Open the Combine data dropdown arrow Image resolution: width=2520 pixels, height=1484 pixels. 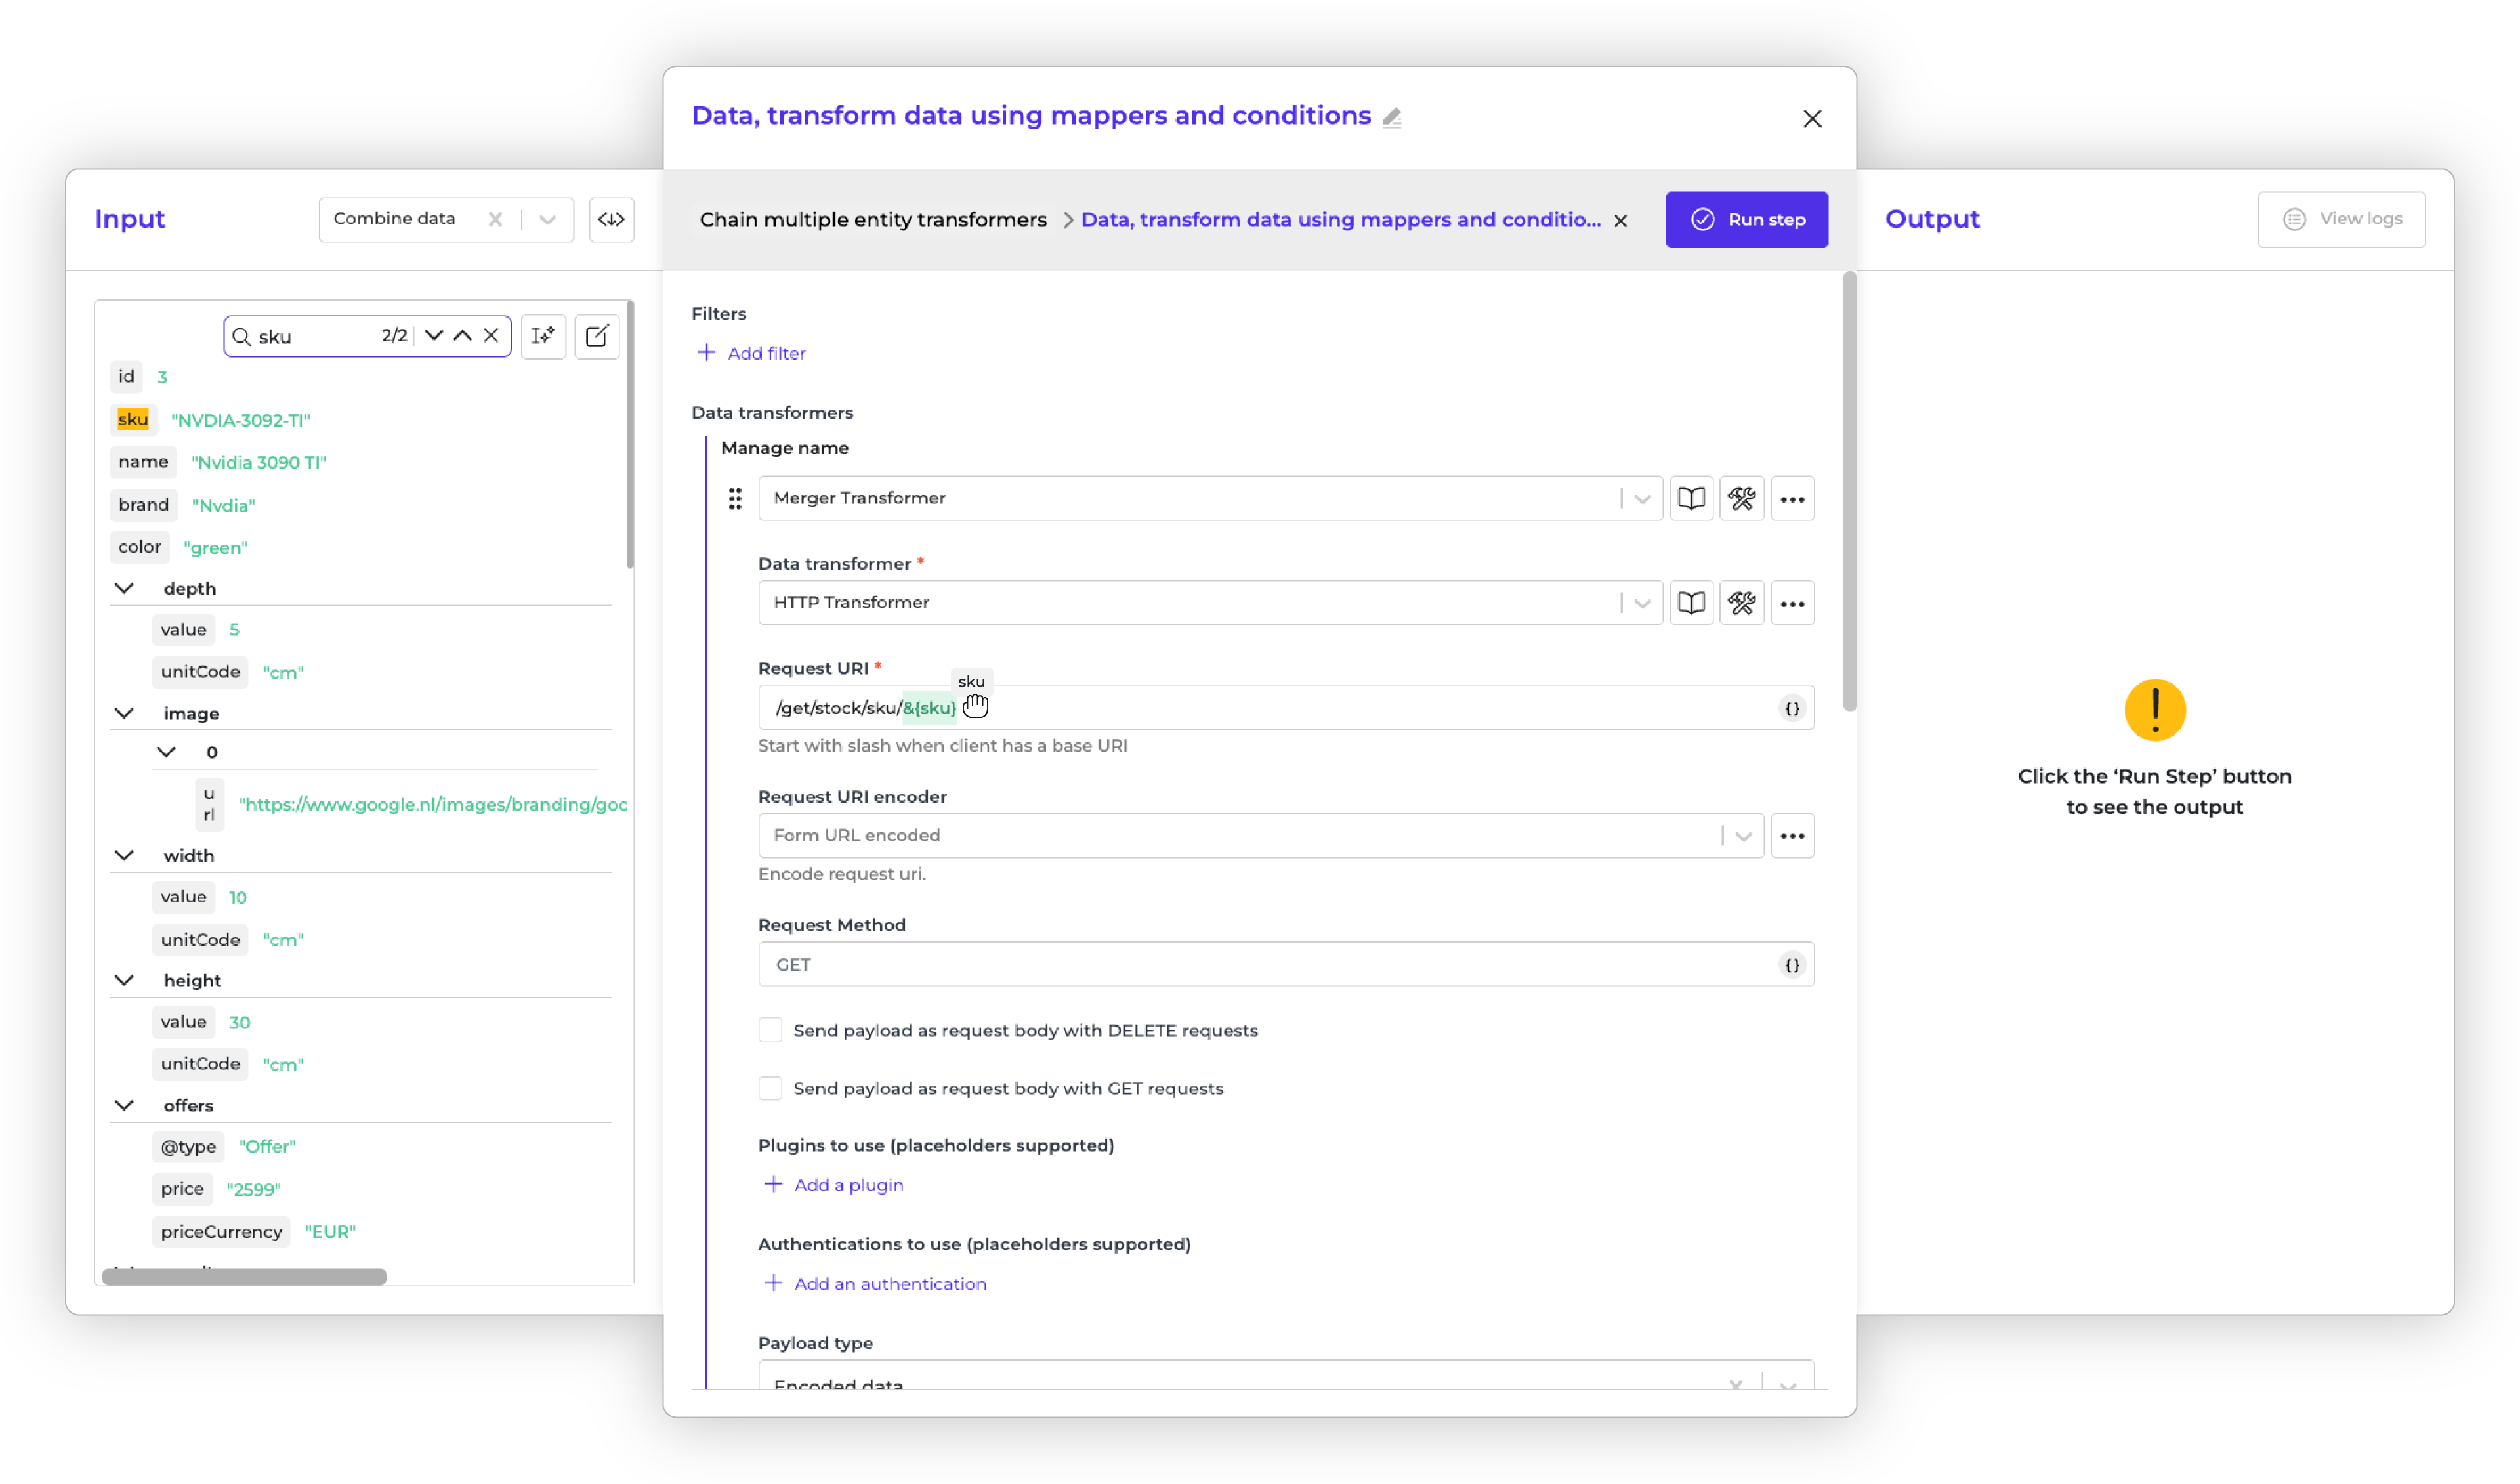547,219
